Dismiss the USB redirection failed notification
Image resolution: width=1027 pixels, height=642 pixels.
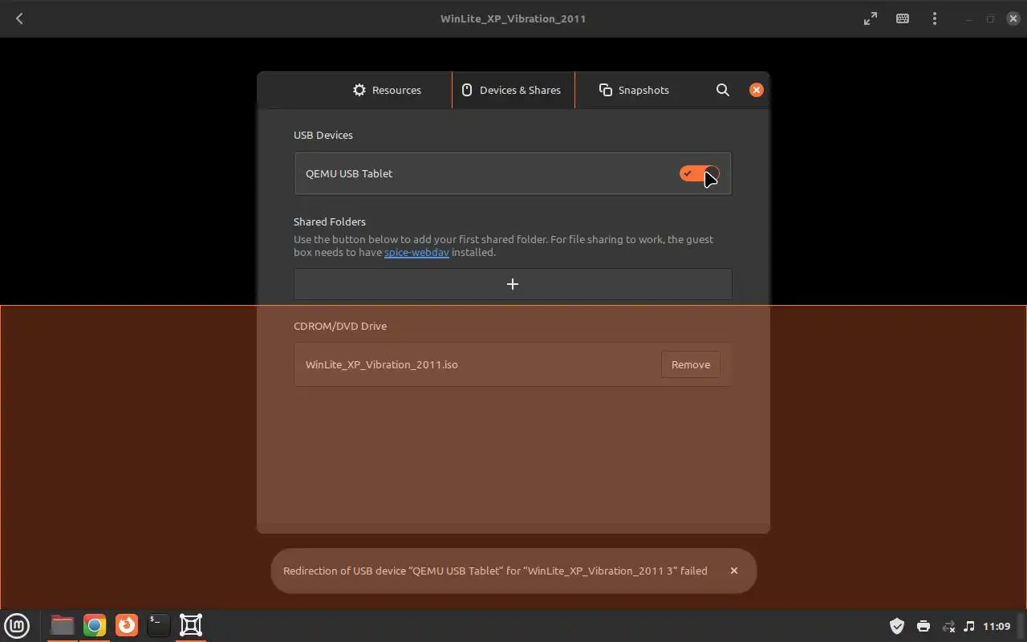[733, 571]
